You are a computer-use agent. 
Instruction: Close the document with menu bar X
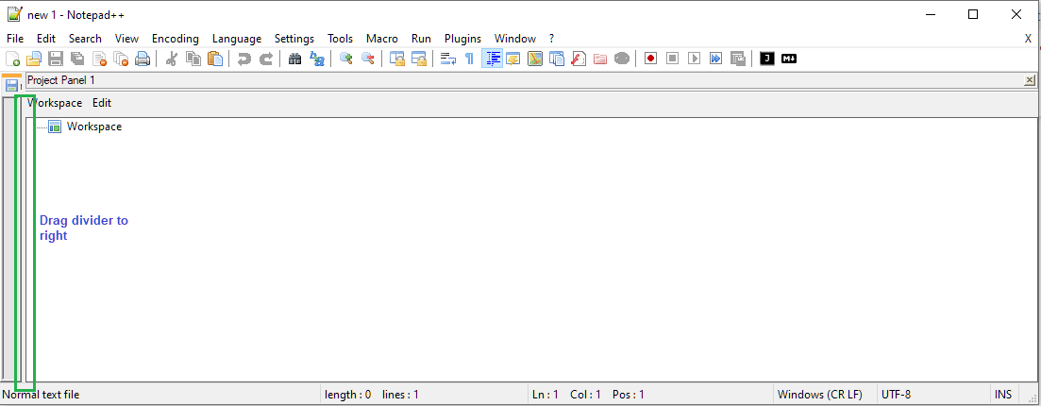point(1029,39)
